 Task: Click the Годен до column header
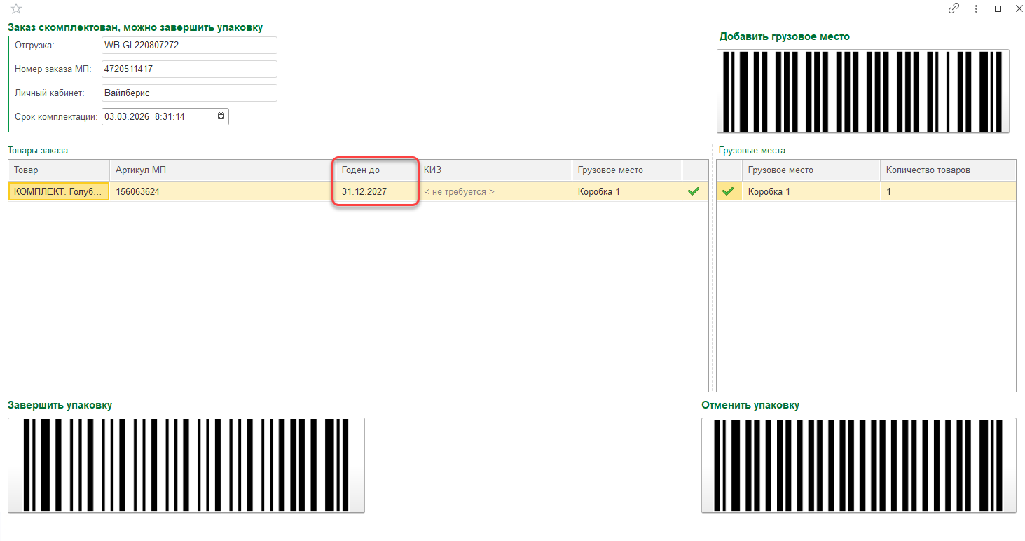(376, 170)
